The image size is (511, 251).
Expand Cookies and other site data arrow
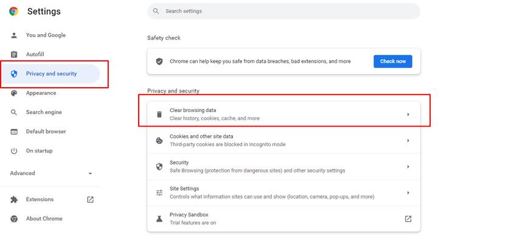click(408, 141)
